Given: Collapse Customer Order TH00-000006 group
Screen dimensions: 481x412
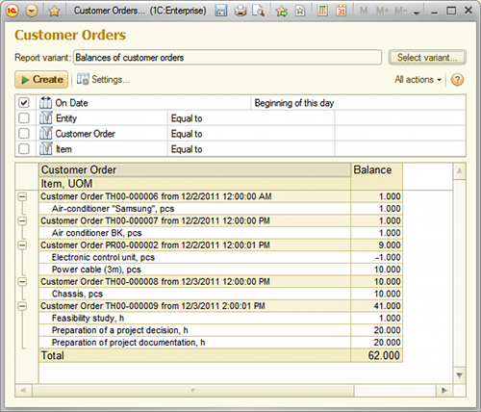Looking at the screenshot, I should click(22, 196).
